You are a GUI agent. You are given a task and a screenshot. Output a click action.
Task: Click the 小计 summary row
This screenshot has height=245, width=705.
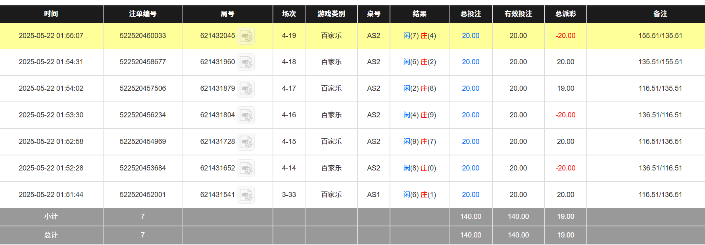(x=51, y=216)
